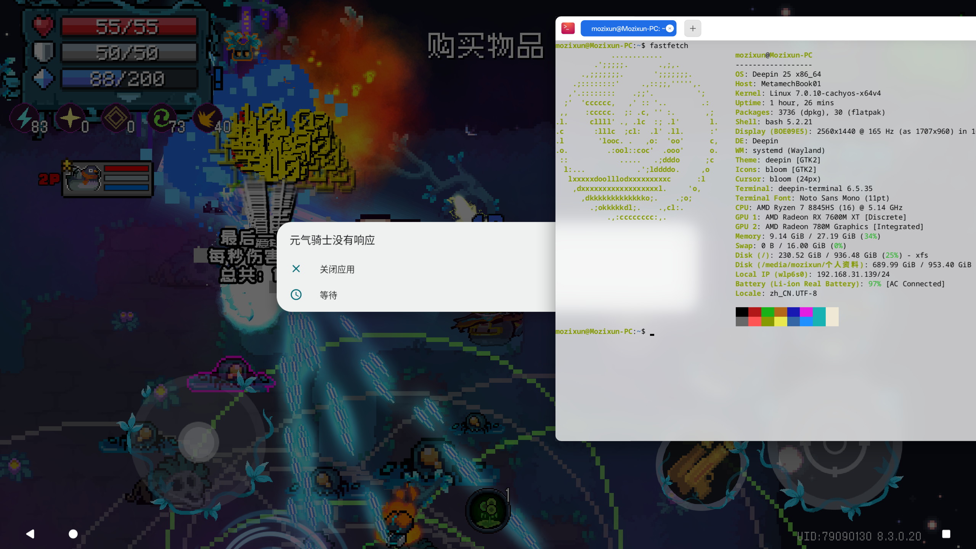Tap the Android recents square button
The image size is (976, 549).
946,534
